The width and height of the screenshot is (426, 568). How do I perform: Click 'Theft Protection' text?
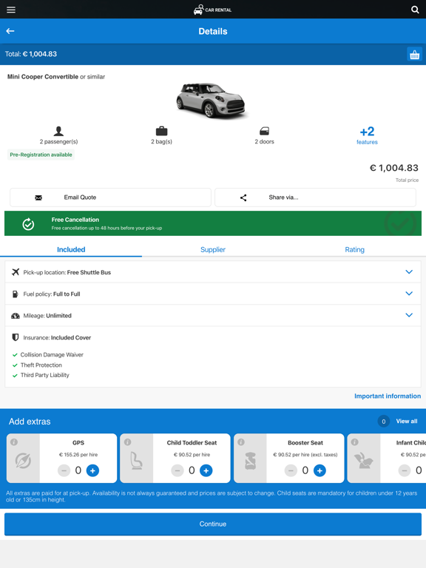click(41, 365)
